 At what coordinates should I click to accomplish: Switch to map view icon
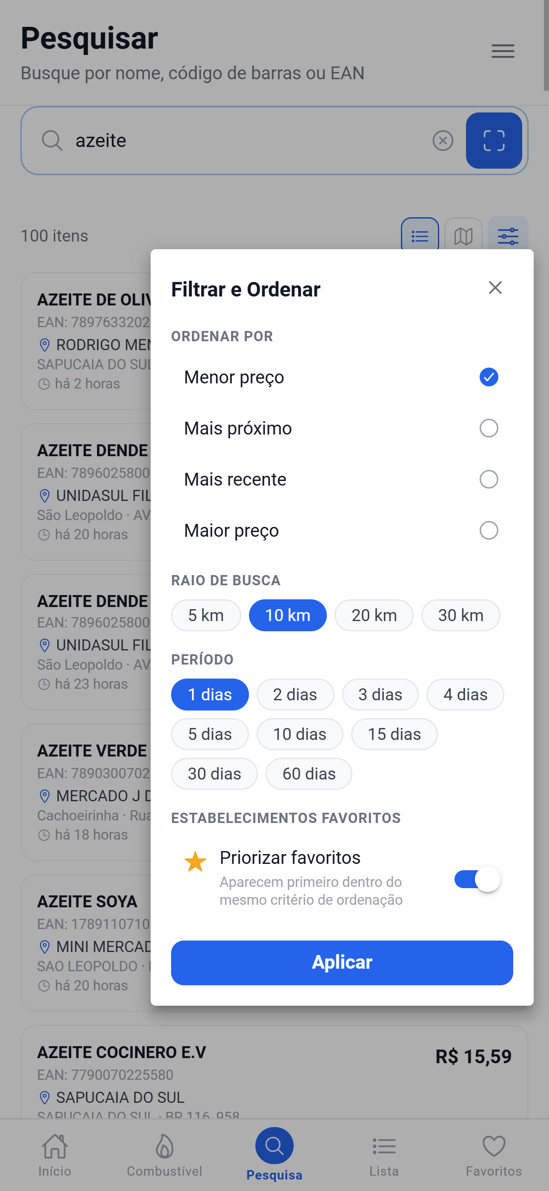click(x=463, y=236)
